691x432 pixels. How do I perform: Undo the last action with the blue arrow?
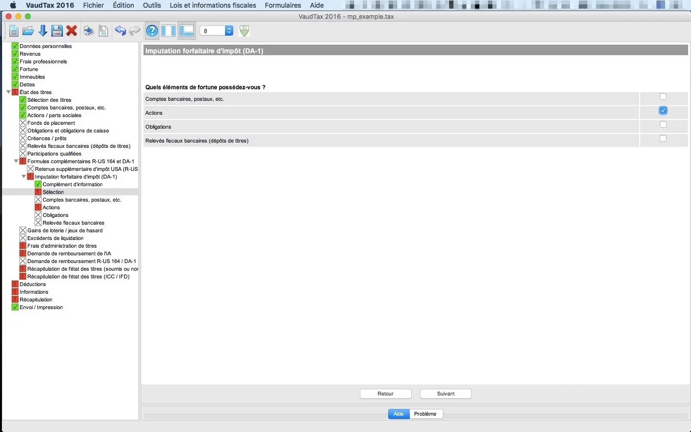point(120,31)
